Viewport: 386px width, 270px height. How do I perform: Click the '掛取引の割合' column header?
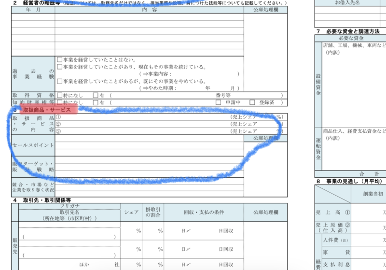tap(153, 213)
